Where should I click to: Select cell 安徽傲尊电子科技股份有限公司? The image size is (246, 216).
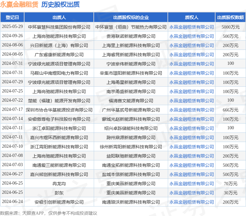coord(59,119)
